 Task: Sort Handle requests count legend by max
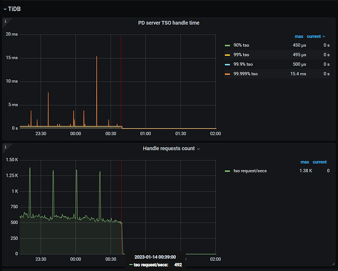click(304, 162)
